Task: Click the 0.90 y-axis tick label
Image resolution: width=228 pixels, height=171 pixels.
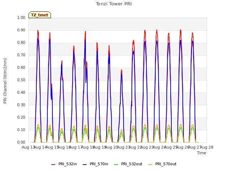Action: [21, 30]
